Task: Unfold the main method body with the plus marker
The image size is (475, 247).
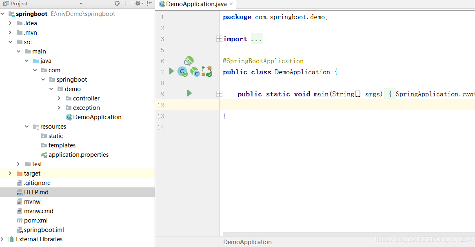Action: (x=219, y=94)
